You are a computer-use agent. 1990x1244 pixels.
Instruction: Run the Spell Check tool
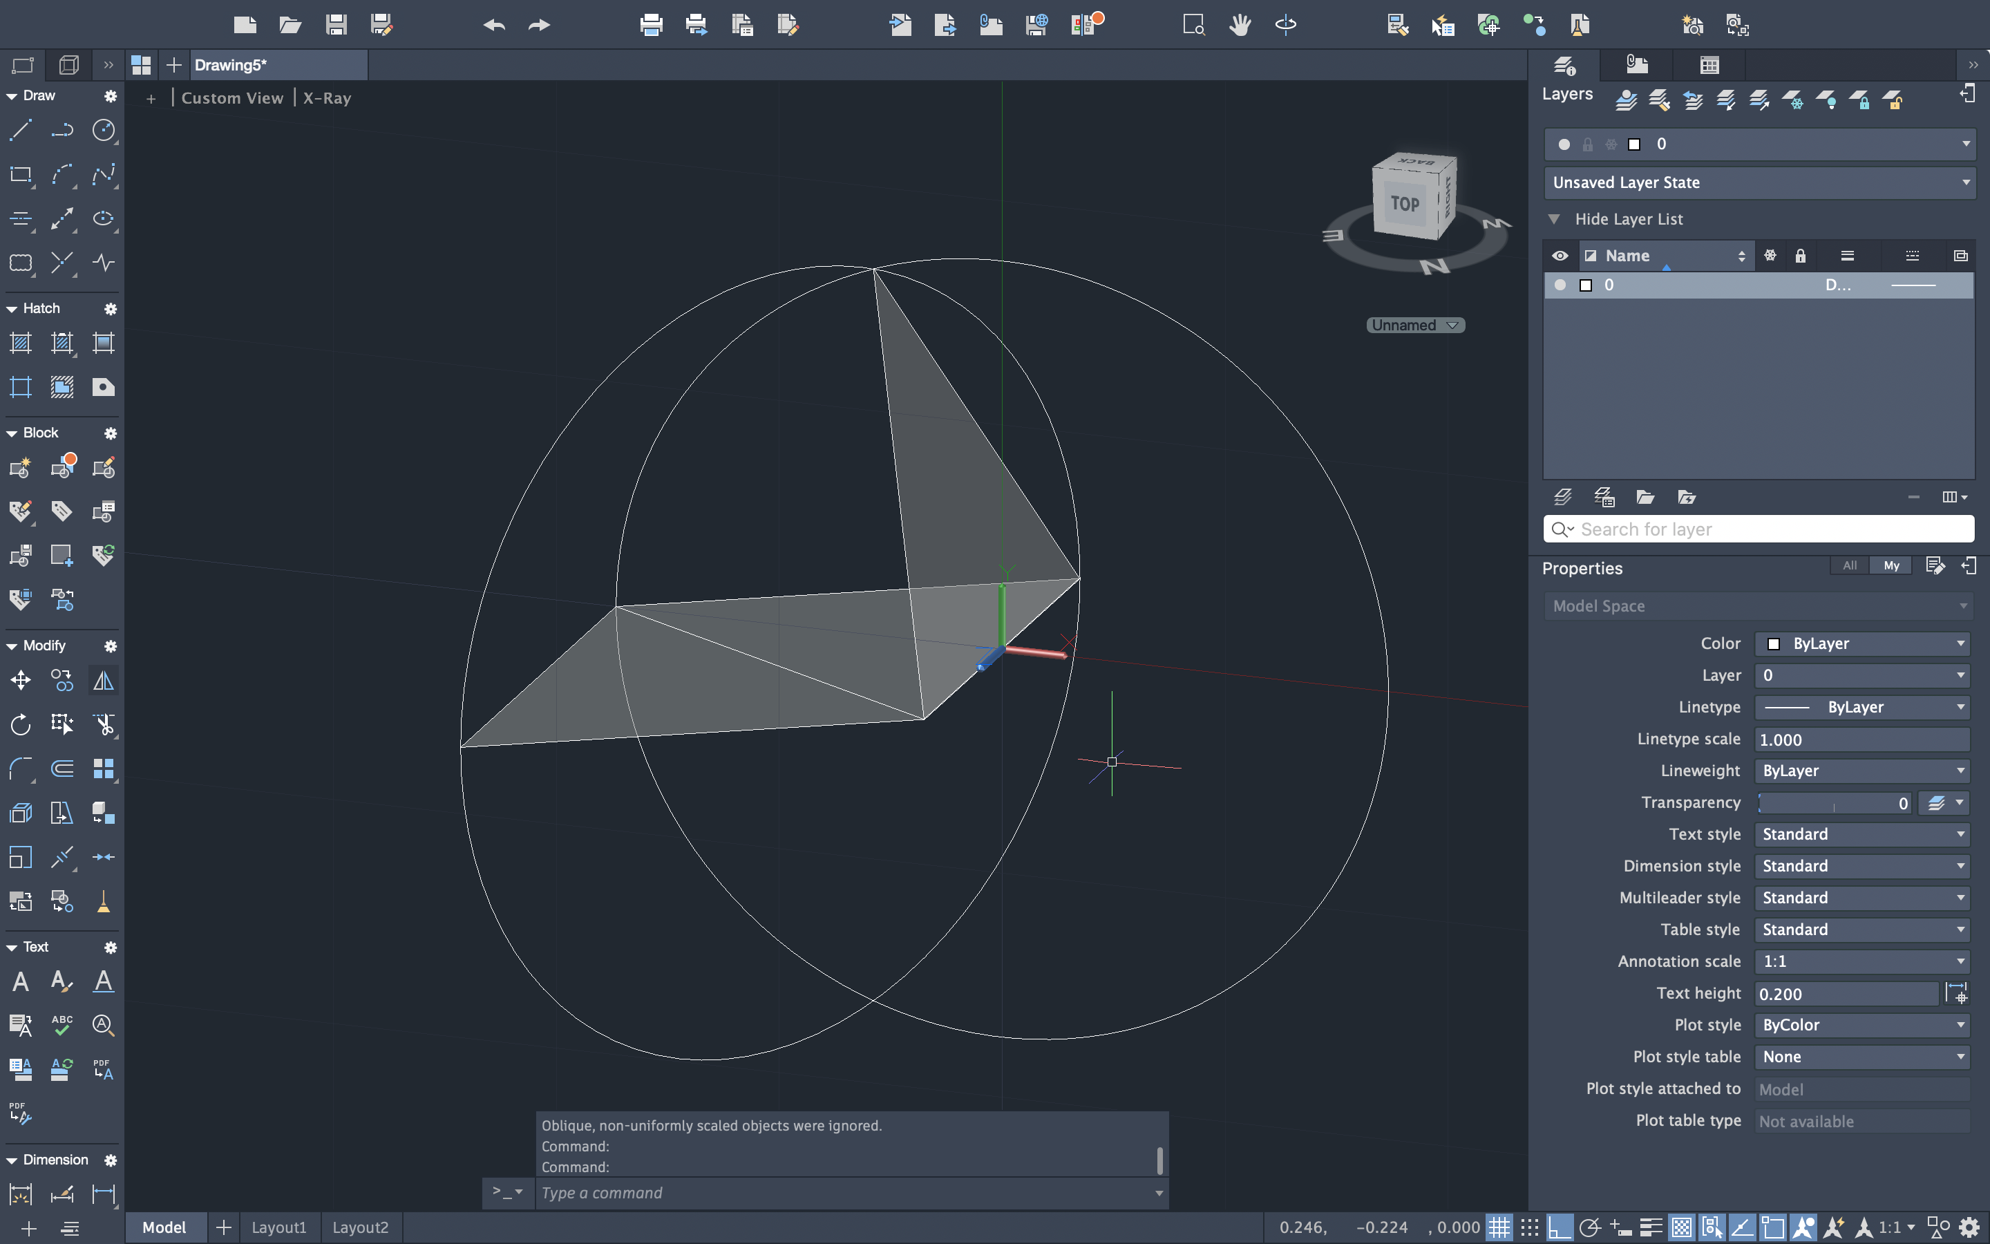pos(62,1025)
